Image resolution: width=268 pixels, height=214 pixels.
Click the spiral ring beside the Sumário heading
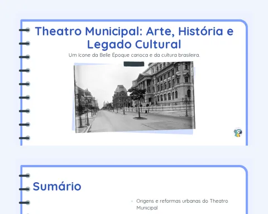tap(25, 189)
